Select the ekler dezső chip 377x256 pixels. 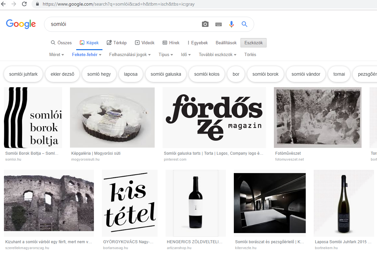click(62, 74)
